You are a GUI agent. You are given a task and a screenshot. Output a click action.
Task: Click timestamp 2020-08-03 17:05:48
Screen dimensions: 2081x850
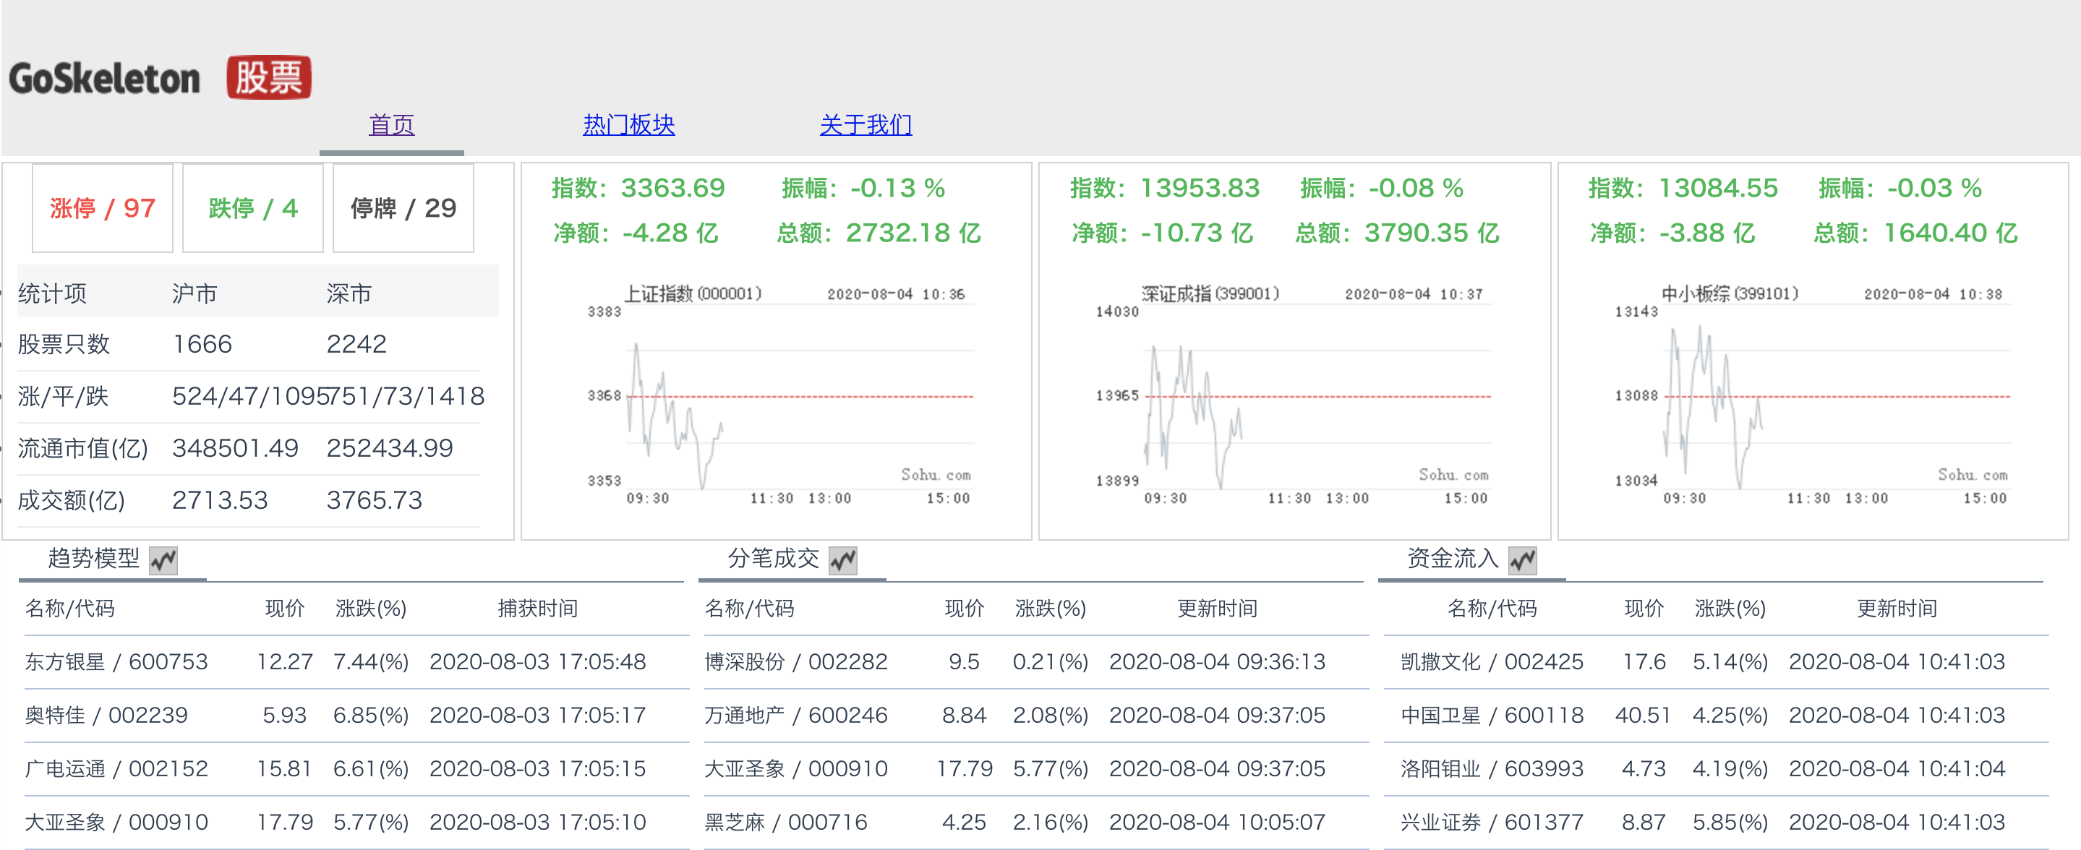(x=537, y=662)
